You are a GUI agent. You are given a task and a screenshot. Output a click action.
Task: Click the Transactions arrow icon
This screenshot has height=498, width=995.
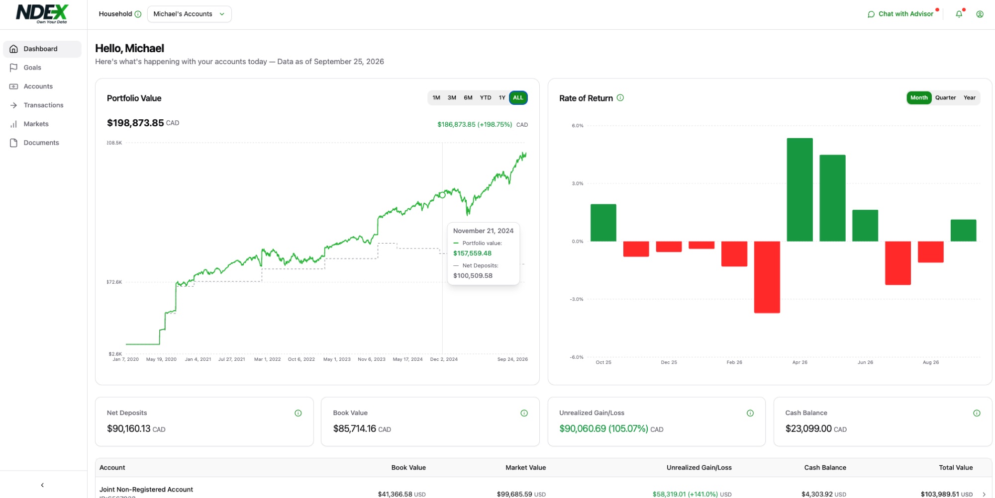[14, 105]
